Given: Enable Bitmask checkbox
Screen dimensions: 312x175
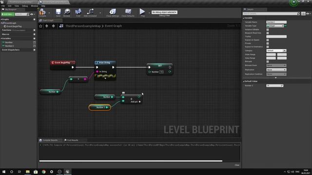Looking at the screenshot, I should pos(268,62).
